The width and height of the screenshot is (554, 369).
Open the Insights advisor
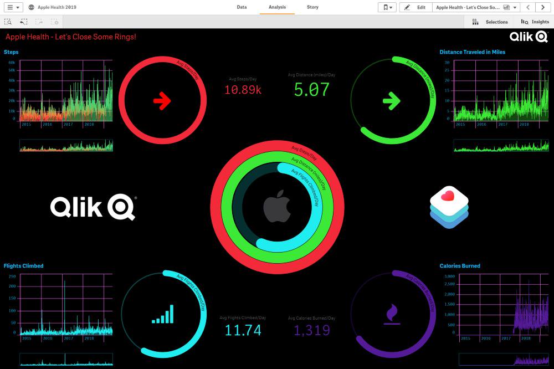pos(535,22)
